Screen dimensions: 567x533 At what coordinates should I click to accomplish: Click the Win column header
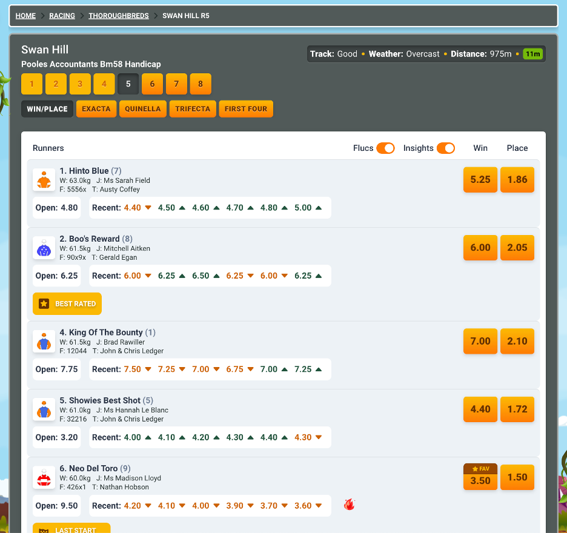tap(480, 148)
